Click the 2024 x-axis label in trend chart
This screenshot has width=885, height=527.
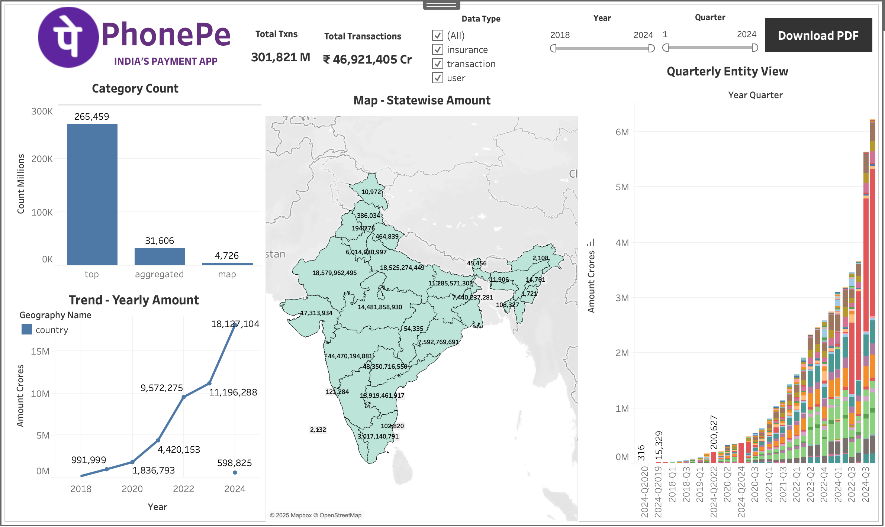(235, 489)
